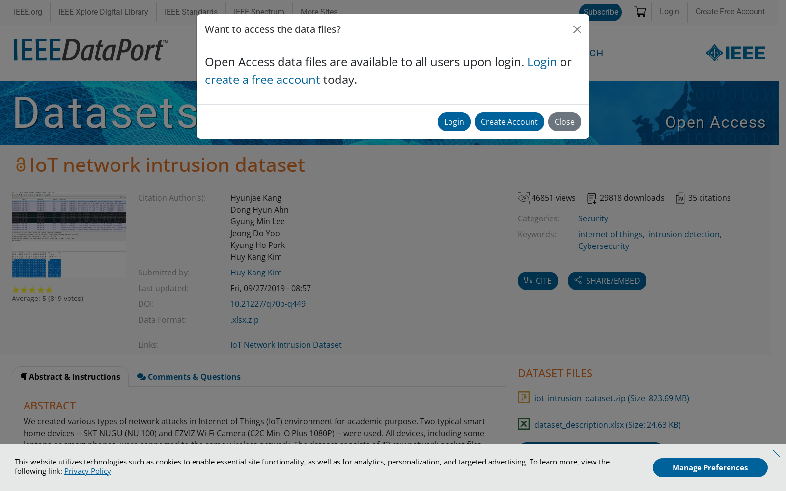Close the data files dialog with X
The height and width of the screenshot is (491, 786).
tap(577, 29)
